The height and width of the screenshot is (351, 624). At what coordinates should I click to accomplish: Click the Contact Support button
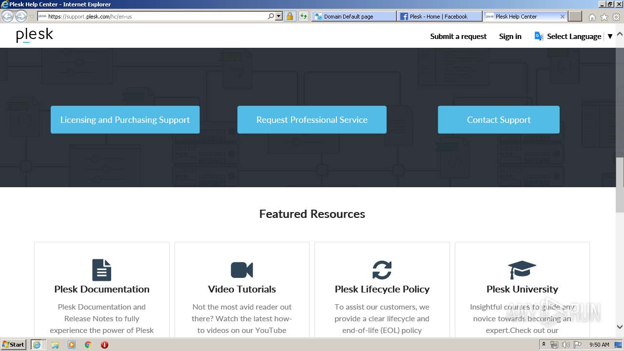coord(499,119)
